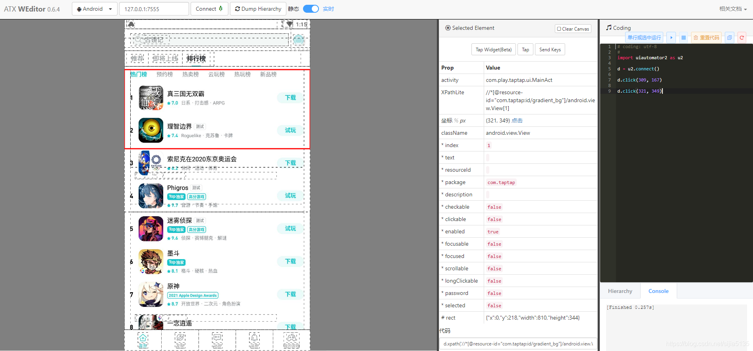Select the 热玩榜 ranking sub-tab
Viewport: 753px width, 351px height.
tap(242, 74)
